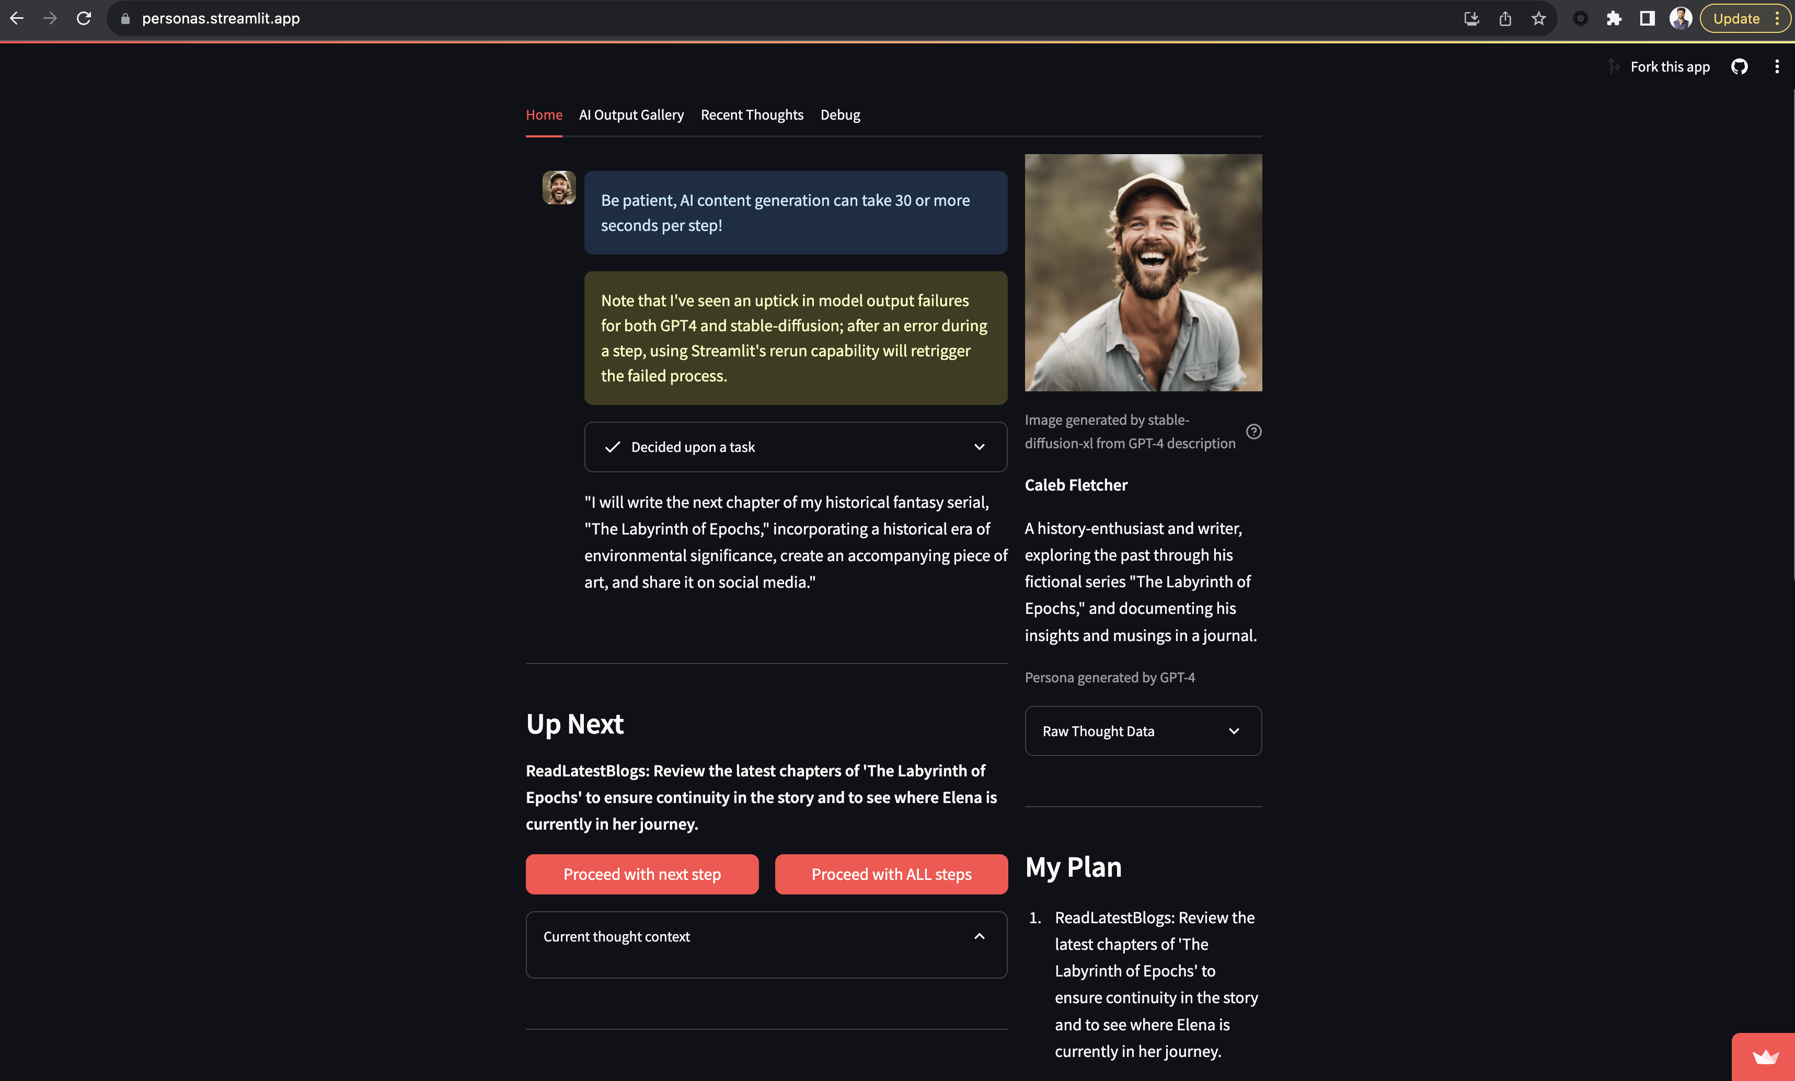The height and width of the screenshot is (1081, 1795).
Task: Click the GitHub icon next to Fork
Action: (1739, 66)
